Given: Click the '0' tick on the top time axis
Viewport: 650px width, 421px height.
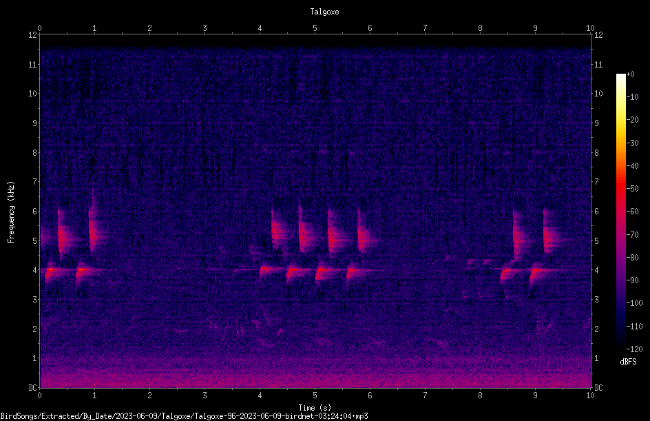Looking at the screenshot, I should tap(39, 28).
